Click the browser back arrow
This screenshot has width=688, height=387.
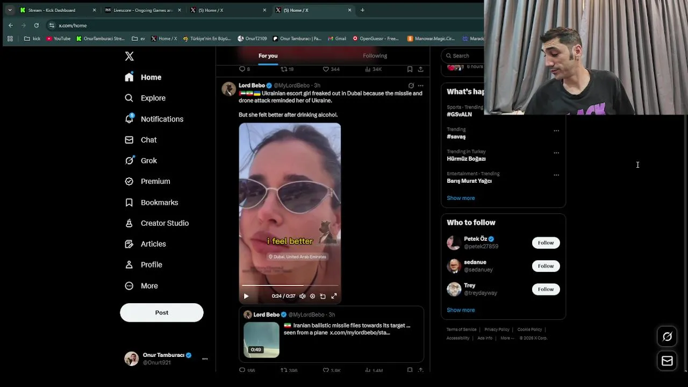[11, 25]
